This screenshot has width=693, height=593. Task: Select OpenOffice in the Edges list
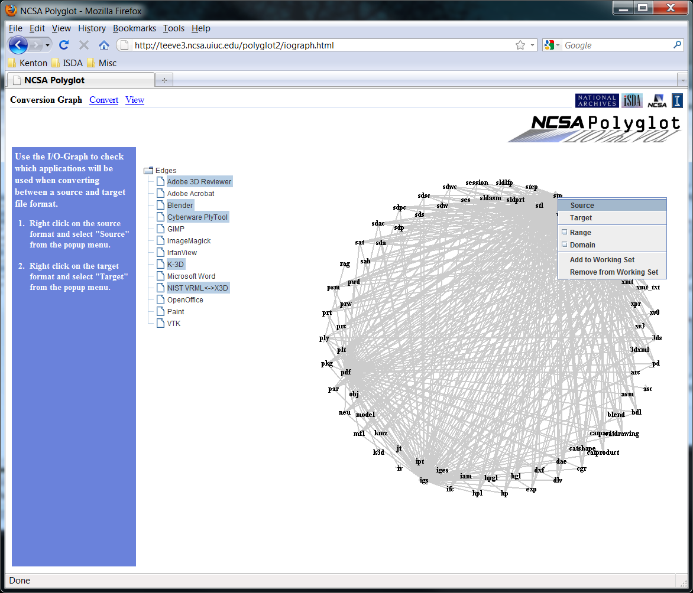point(184,300)
